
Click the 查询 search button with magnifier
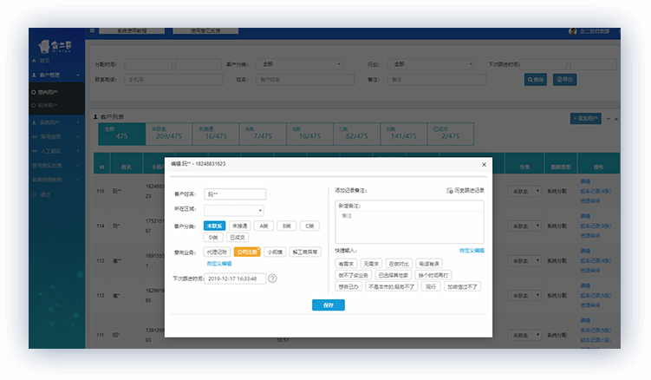[x=536, y=79]
